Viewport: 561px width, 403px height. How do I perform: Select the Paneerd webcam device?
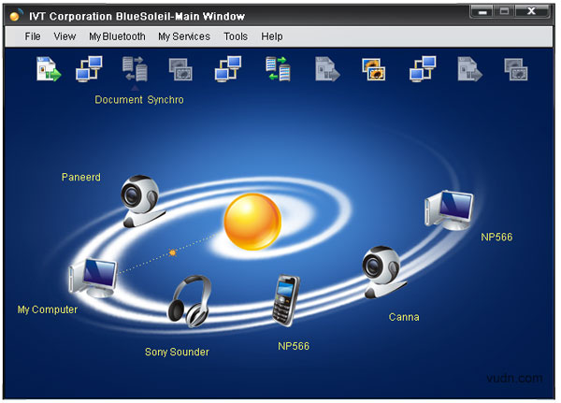pyautogui.click(x=142, y=201)
